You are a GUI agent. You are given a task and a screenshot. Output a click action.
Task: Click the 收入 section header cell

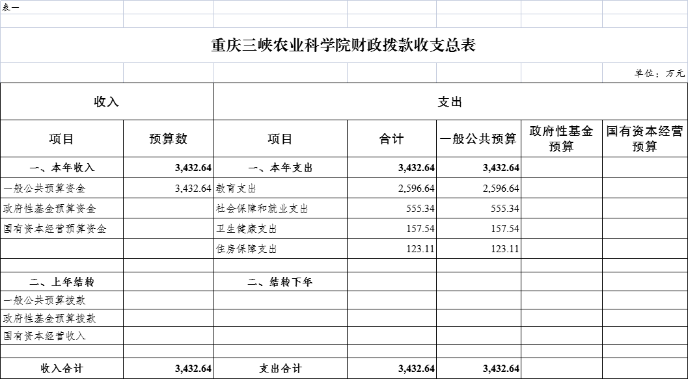click(x=107, y=102)
